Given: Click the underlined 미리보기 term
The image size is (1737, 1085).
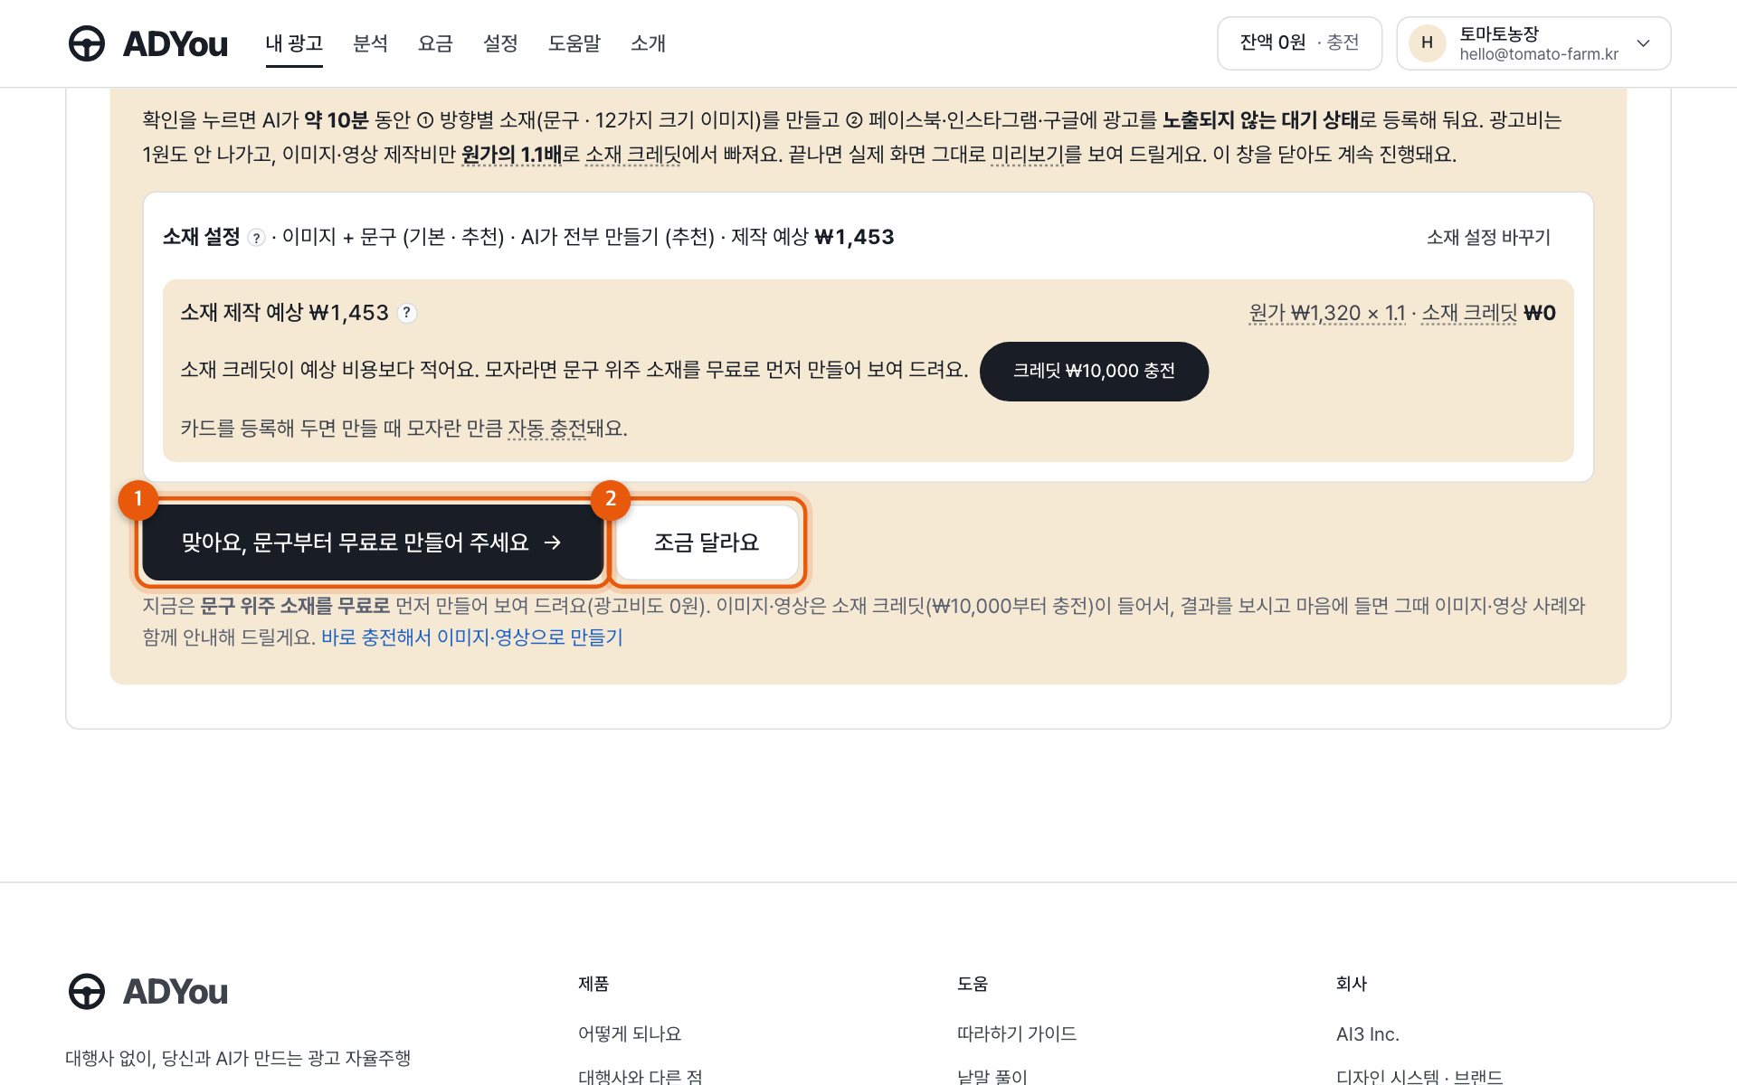Looking at the screenshot, I should pyautogui.click(x=1028, y=155).
